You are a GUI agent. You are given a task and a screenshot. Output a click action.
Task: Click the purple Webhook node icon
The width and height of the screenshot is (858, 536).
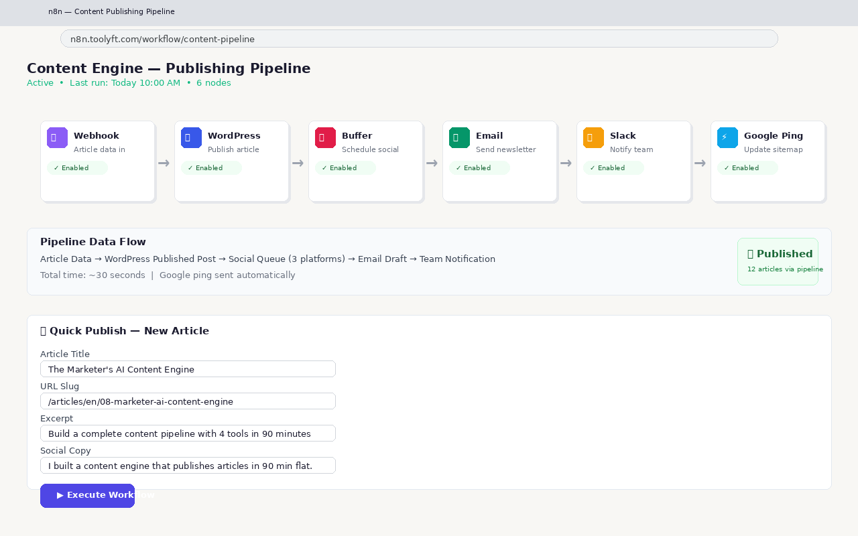[x=57, y=137]
